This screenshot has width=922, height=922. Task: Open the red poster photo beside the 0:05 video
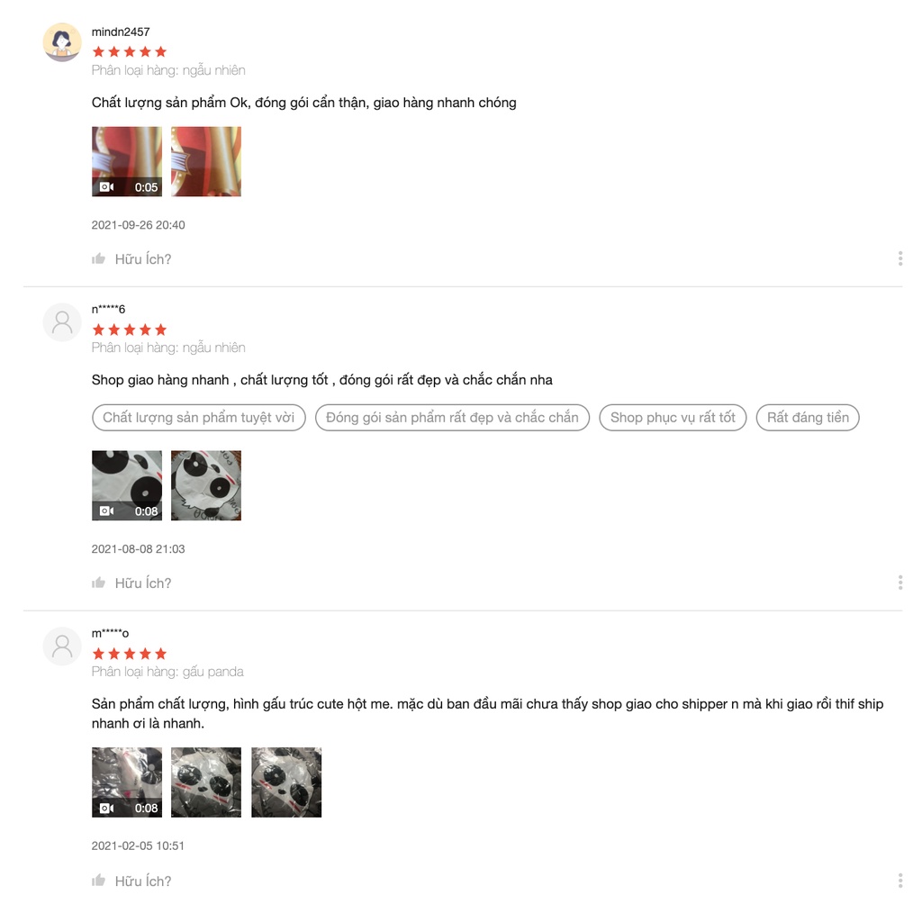tap(206, 162)
